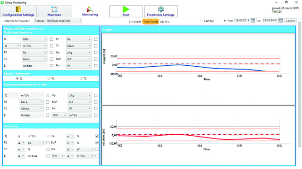Switch to X-Y Charts view
This screenshot has height=169, width=302.
135,22
